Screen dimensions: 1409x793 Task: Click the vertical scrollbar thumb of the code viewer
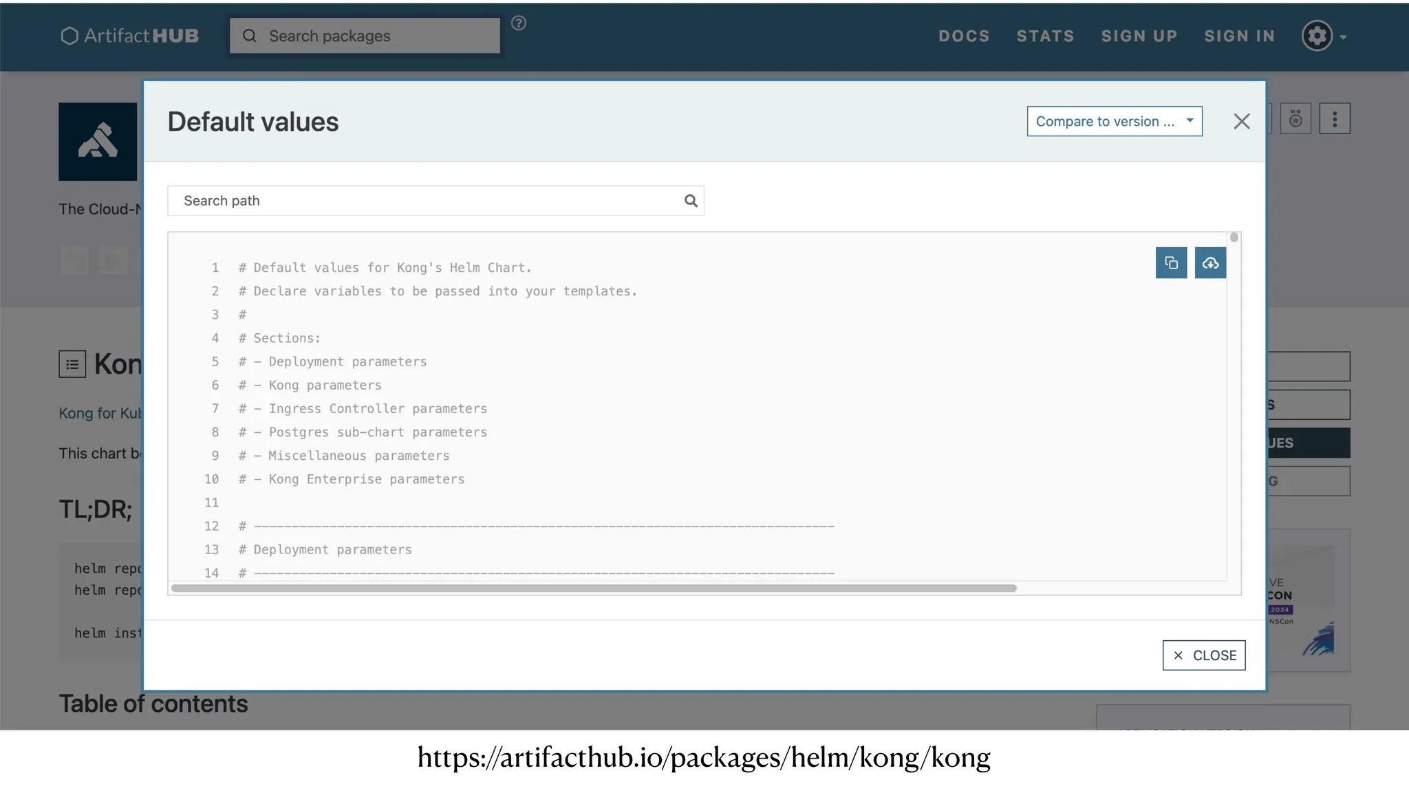[x=1234, y=237]
